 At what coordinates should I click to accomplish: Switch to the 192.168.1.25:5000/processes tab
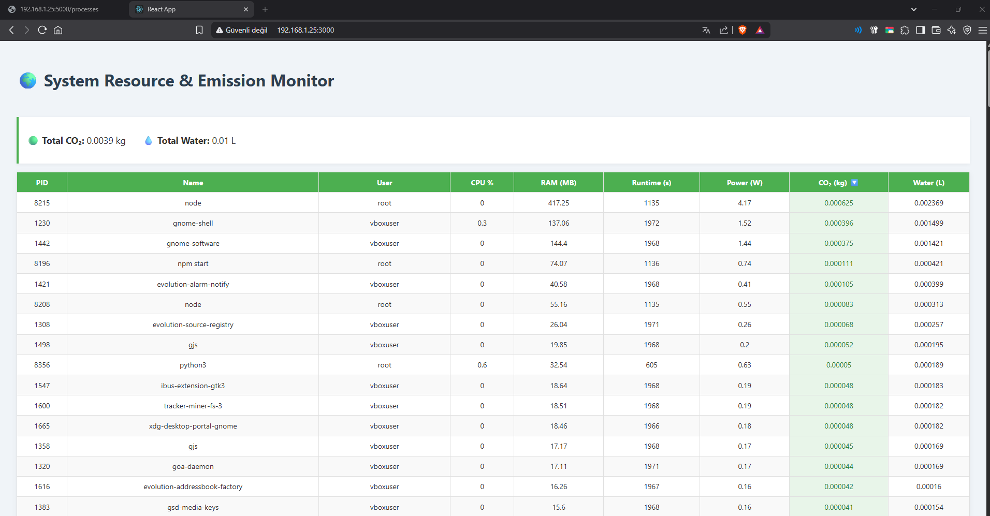tap(60, 9)
